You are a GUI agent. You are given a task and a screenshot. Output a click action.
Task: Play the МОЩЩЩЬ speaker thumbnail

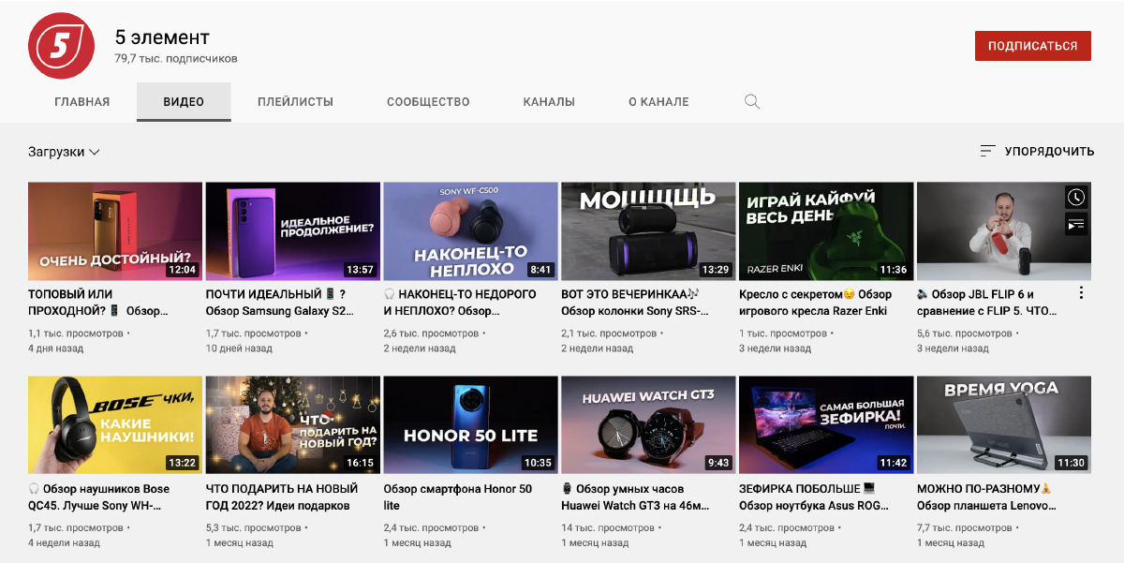[648, 230]
